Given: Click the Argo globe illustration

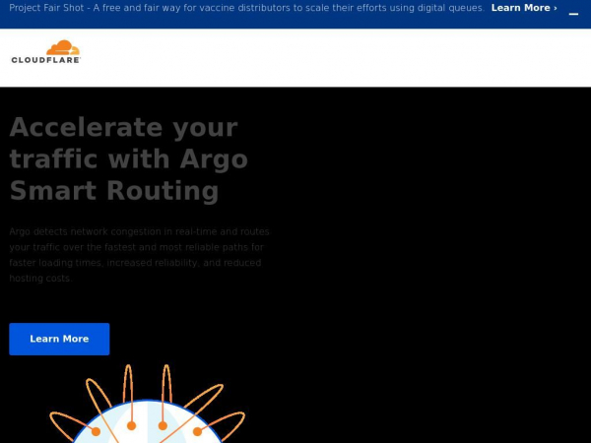Looking at the screenshot, I should click(148, 404).
